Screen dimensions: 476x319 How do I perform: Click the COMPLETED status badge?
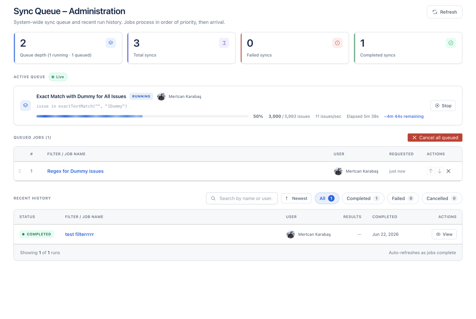37,234
